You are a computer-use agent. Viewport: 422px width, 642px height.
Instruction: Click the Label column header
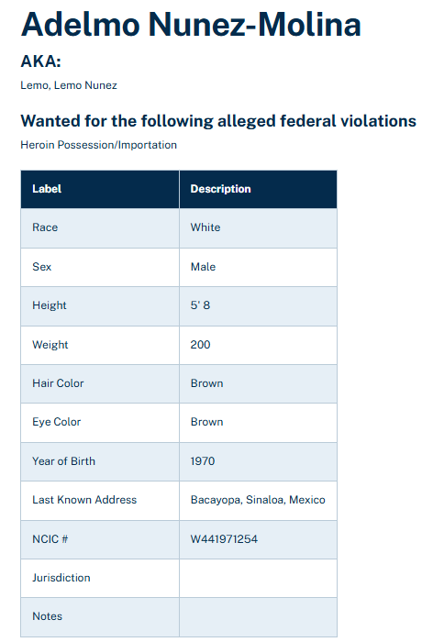47,189
